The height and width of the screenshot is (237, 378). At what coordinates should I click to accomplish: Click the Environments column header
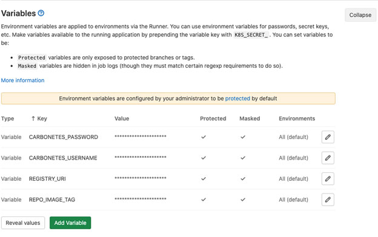coord(297,118)
